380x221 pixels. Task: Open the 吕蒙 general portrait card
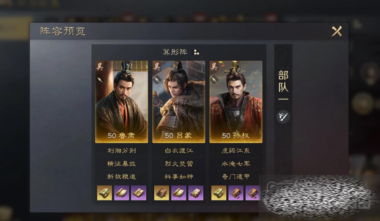[x=179, y=102]
